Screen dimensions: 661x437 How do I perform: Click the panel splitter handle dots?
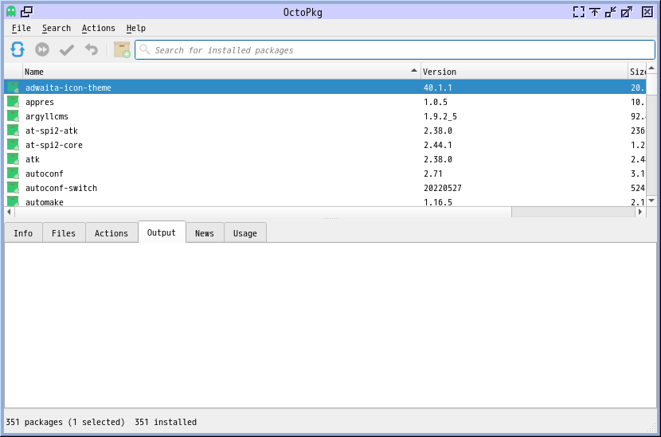[331, 218]
